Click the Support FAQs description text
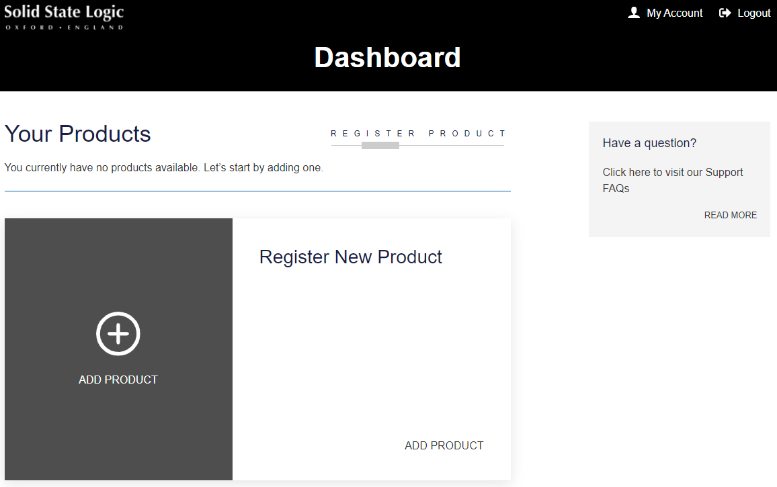 (672, 180)
